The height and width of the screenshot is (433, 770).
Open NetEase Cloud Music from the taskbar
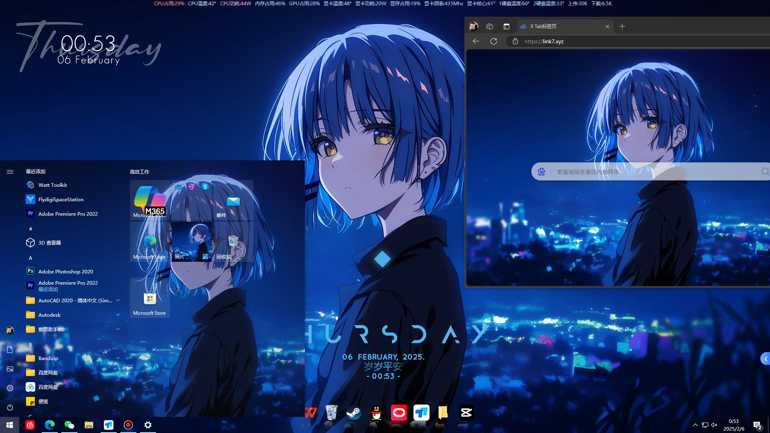[30, 425]
